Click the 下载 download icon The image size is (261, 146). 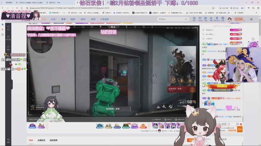coord(206,19)
